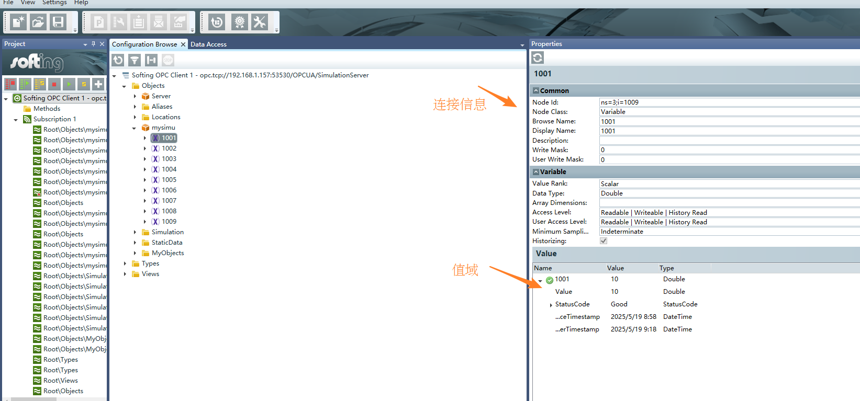The image size is (860, 401).
Task: Expand the Server node
Action: (x=135, y=96)
